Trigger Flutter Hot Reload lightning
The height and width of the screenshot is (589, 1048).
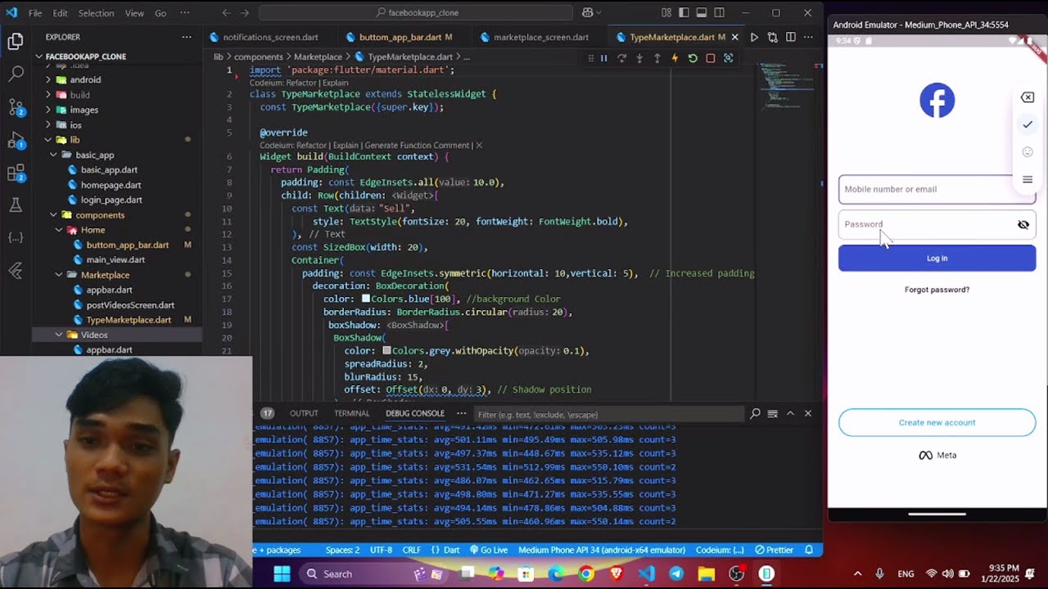675,58
